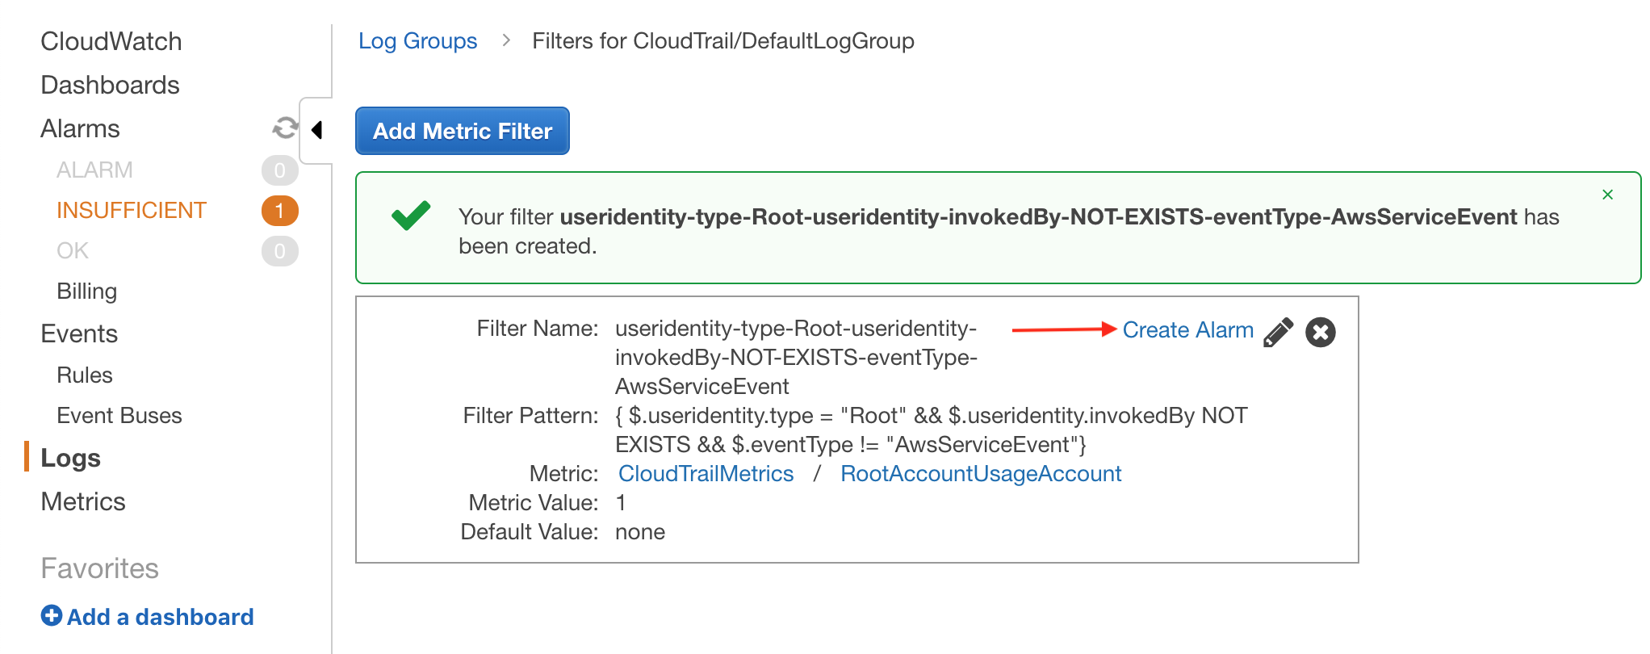This screenshot has width=1650, height=654.
Task: Open Metrics in the sidebar
Action: (83, 501)
